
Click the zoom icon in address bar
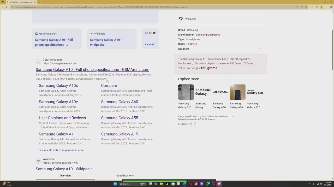[x=297, y=7]
